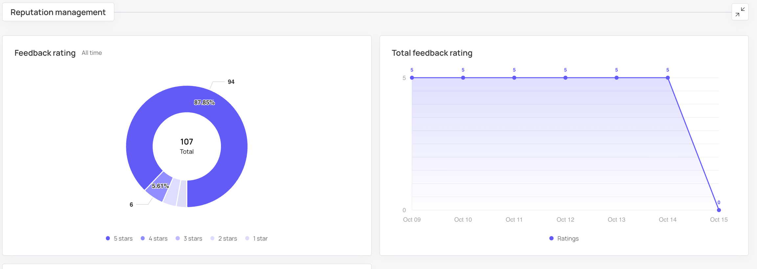757x269 pixels.
Task: Click the 107 Total donut center
Action: (x=187, y=146)
